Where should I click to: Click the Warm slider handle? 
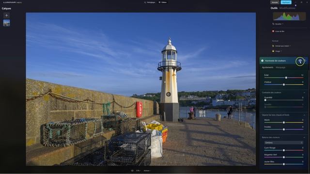pyautogui.click(x=284, y=122)
